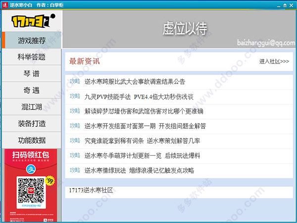Open 逆水寒开发组面对面第一期 article

point(145,126)
